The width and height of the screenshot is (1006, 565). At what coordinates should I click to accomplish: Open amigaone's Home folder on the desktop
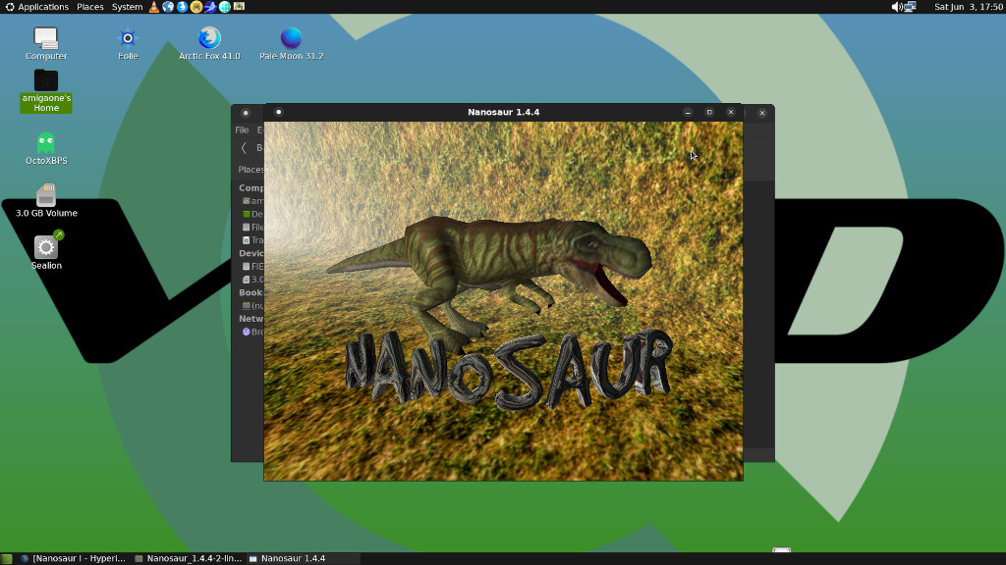(46, 91)
